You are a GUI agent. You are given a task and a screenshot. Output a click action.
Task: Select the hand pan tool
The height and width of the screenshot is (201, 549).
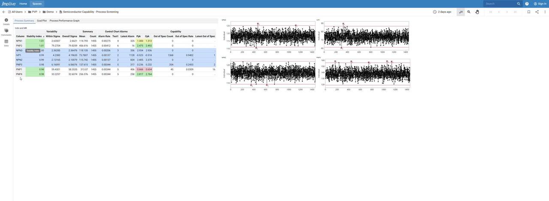[x=477, y=12]
